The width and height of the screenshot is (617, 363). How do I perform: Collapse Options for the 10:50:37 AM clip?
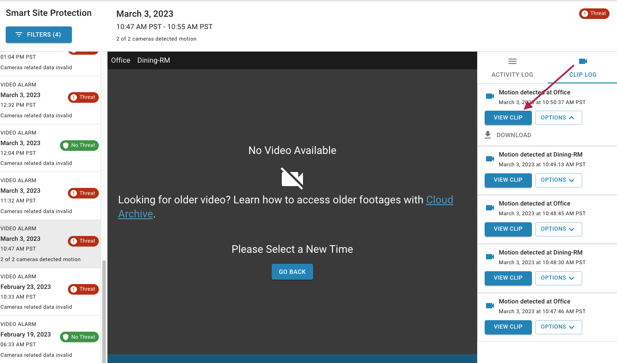pyautogui.click(x=558, y=118)
